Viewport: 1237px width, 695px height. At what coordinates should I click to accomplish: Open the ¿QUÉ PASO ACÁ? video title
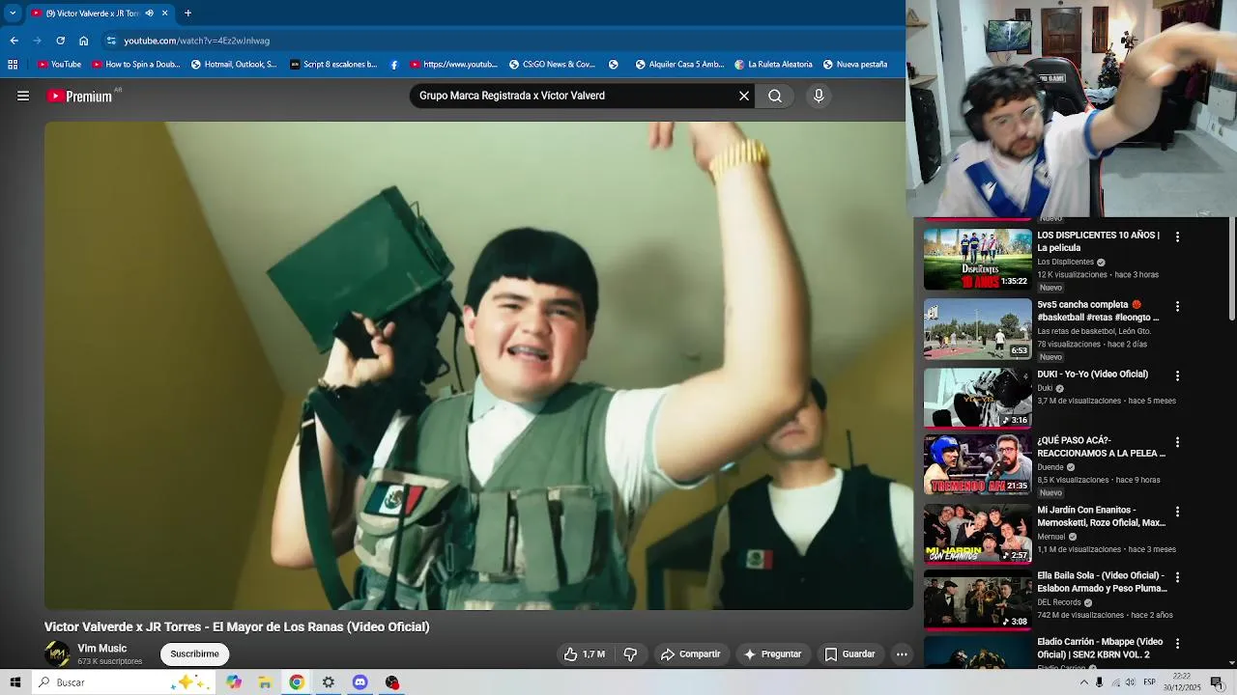click(1101, 447)
